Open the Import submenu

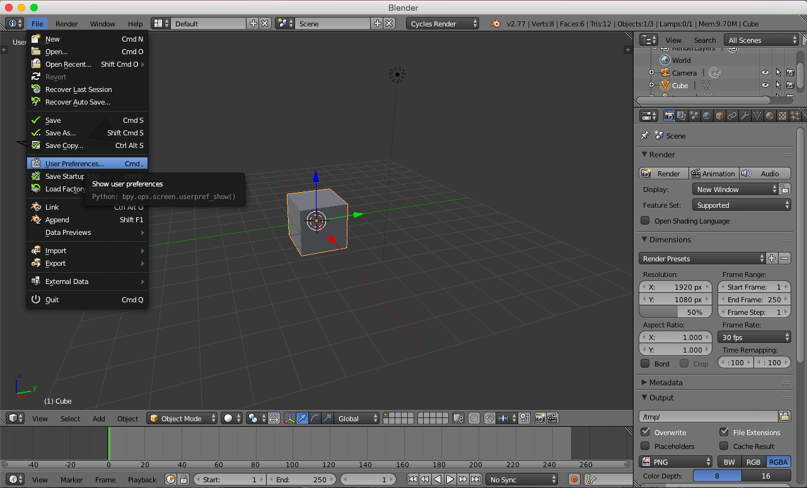(88, 251)
